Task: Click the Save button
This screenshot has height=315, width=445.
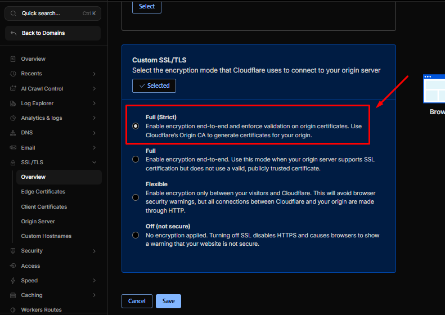Action: click(x=168, y=301)
